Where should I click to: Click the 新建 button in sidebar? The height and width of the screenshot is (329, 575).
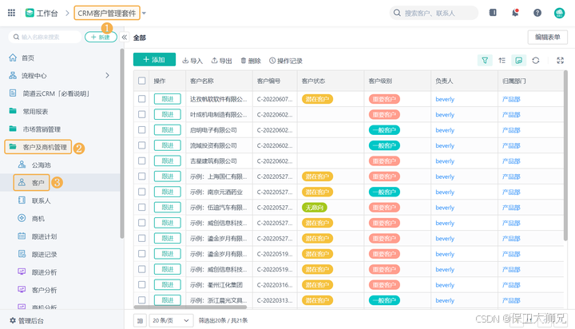click(101, 37)
